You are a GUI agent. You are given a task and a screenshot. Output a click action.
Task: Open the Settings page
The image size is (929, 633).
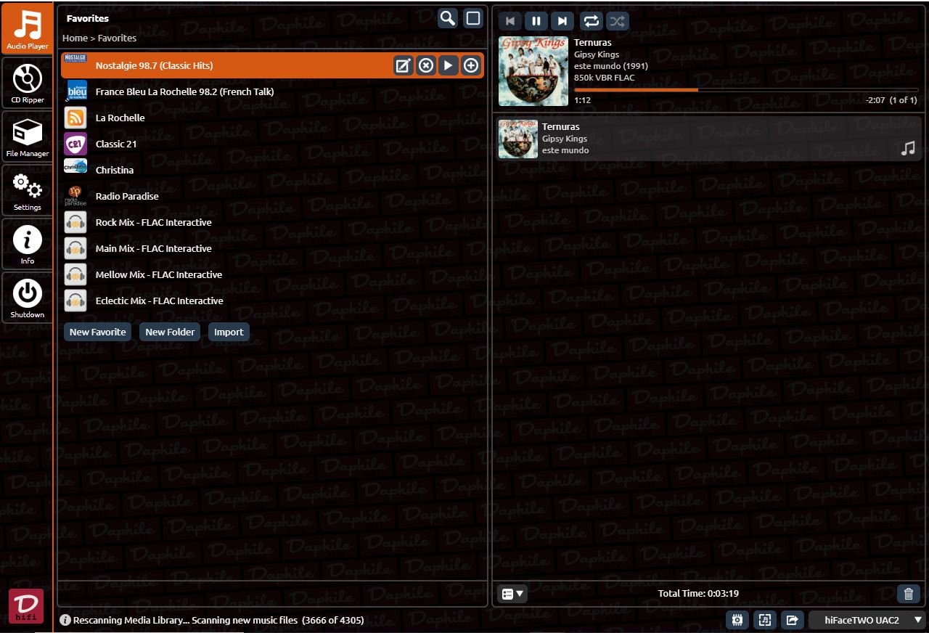(27, 190)
